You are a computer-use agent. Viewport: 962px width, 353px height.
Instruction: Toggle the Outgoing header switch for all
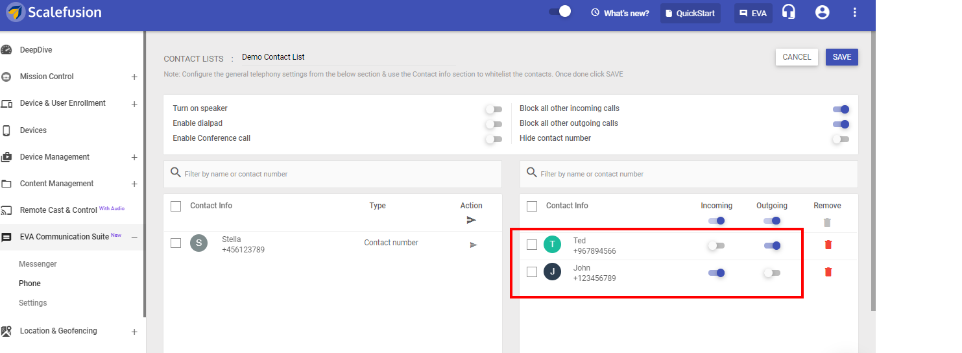point(772,221)
